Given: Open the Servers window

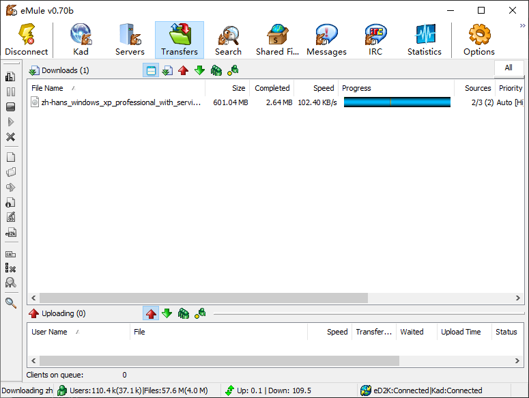Looking at the screenshot, I should point(130,40).
